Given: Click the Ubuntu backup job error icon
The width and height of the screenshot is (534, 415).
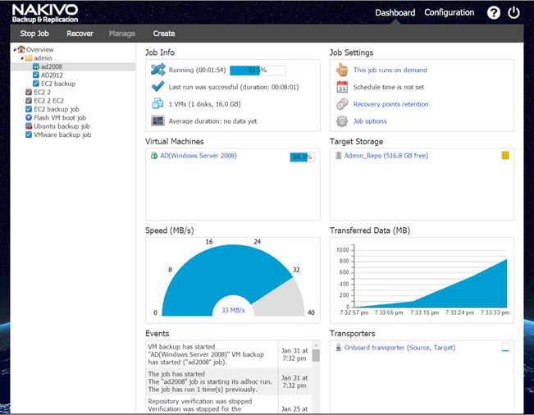Looking at the screenshot, I should click(x=29, y=126).
